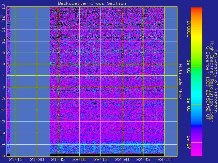Screen dimensions: 218x163
Task: Click the altitude tick label 3
Action: [3, 122]
